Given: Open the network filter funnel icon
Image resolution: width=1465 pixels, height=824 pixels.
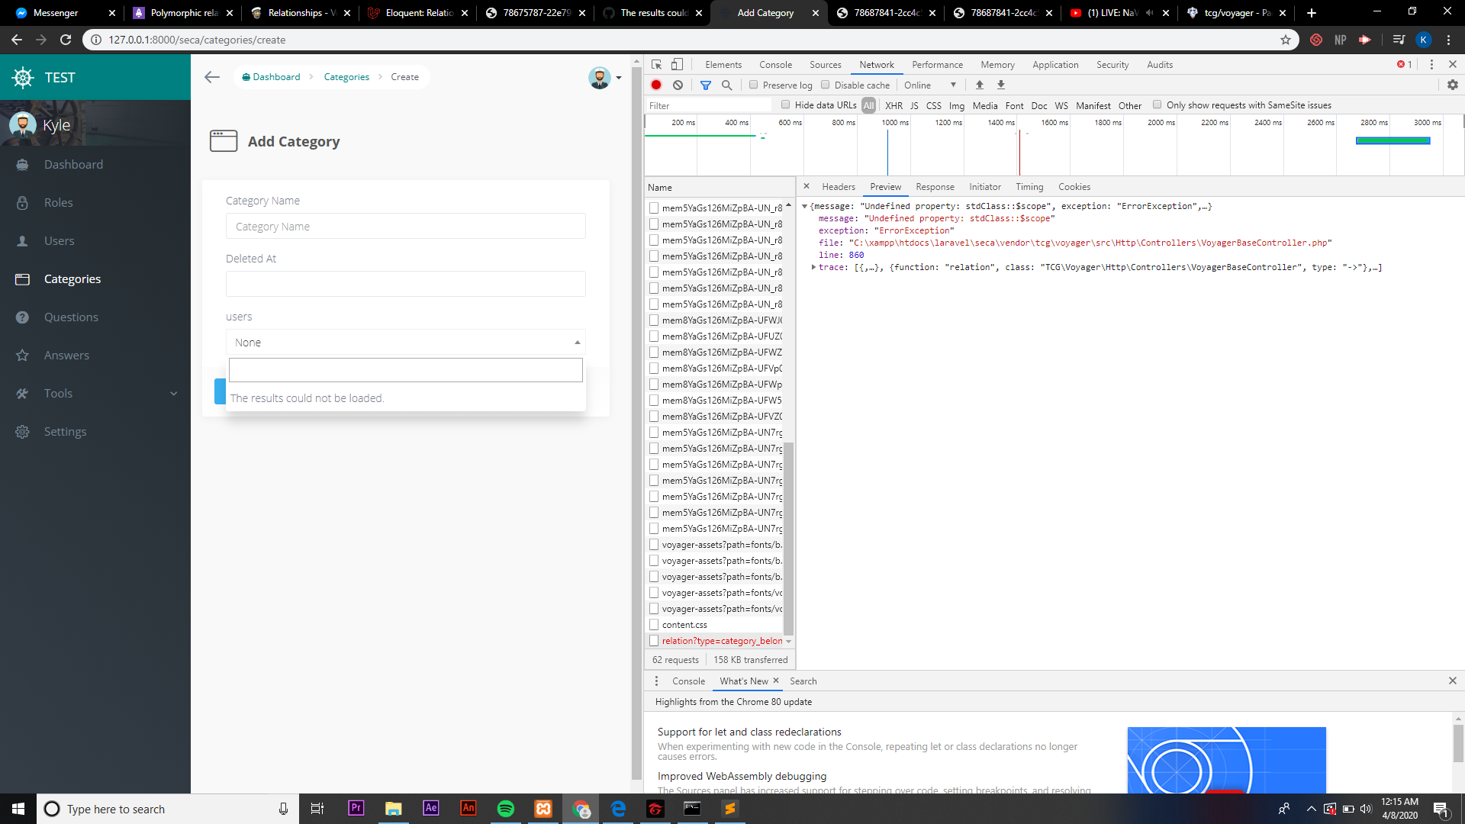Looking at the screenshot, I should point(704,85).
